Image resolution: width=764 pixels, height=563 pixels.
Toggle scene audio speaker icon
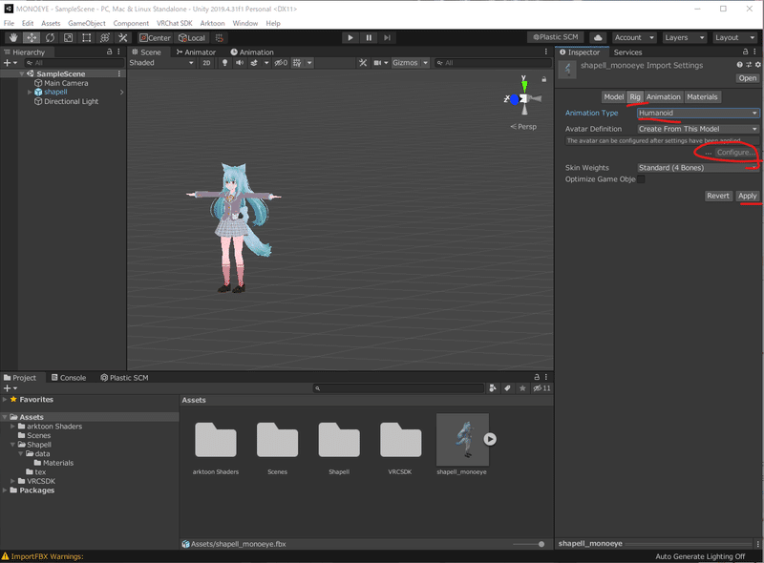coord(240,63)
